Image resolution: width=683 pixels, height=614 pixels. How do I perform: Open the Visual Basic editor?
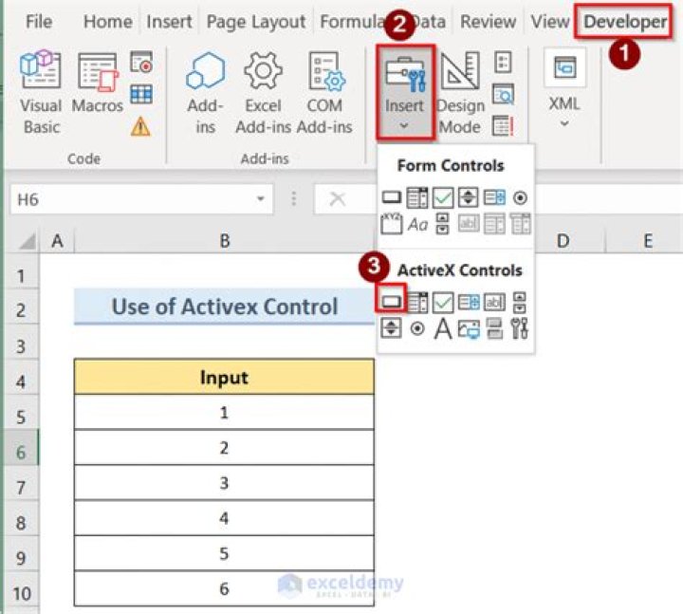[41, 93]
